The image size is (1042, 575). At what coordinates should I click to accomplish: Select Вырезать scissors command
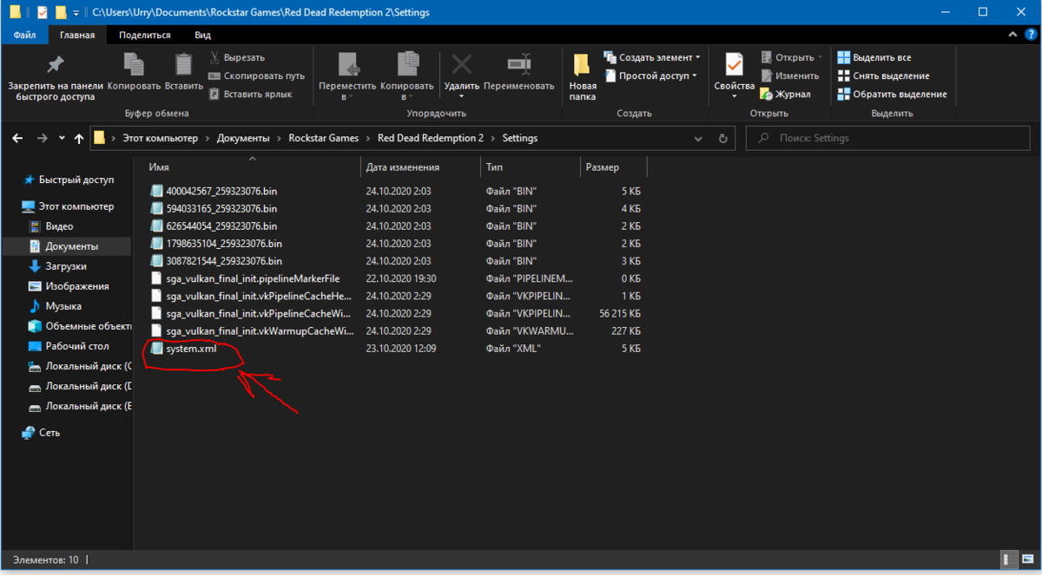(x=237, y=57)
